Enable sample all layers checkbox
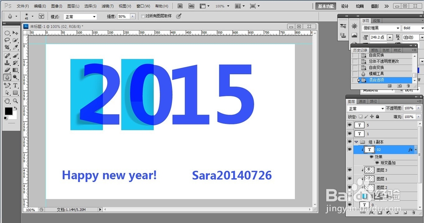This screenshot has width=424, height=223. tap(143, 16)
